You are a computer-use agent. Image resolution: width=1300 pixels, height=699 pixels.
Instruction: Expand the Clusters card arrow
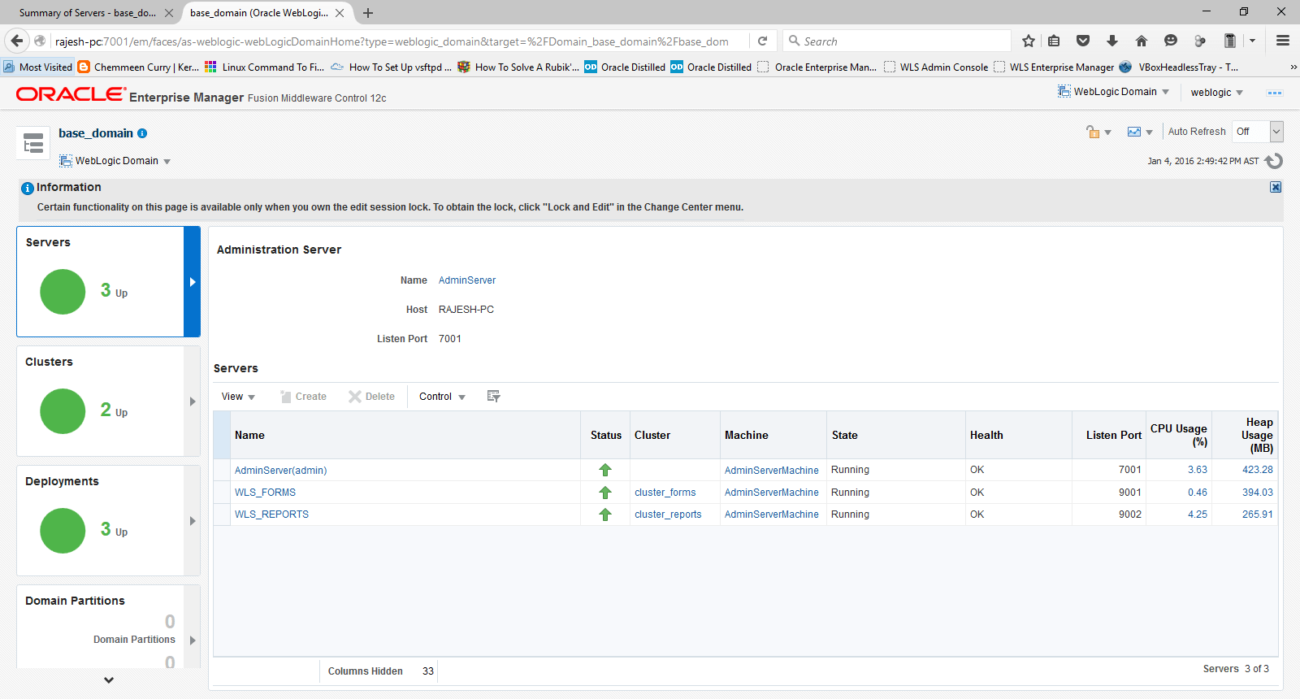click(x=193, y=402)
